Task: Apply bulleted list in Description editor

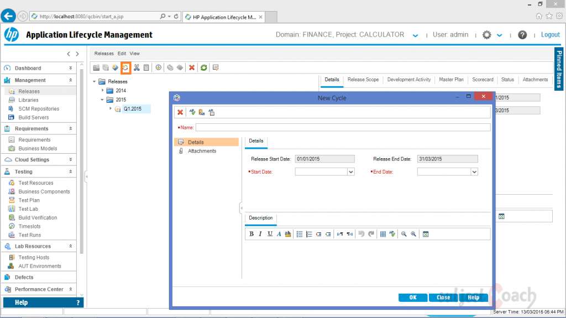Action: (x=300, y=234)
